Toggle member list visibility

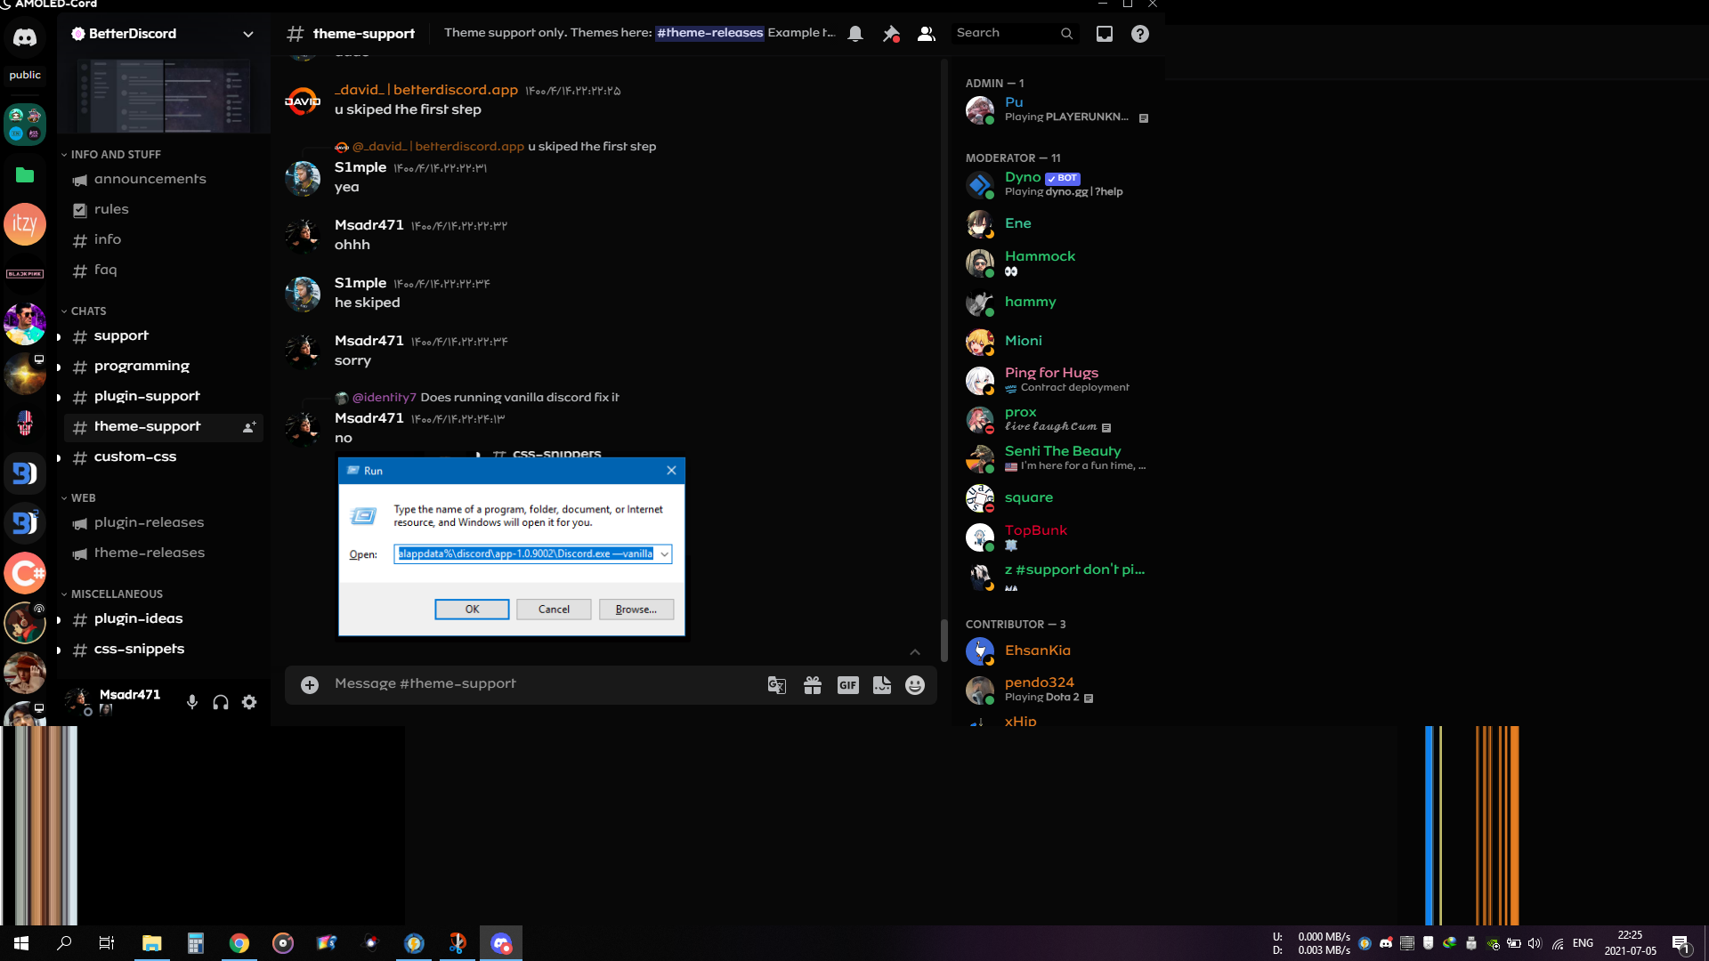pos(927,34)
